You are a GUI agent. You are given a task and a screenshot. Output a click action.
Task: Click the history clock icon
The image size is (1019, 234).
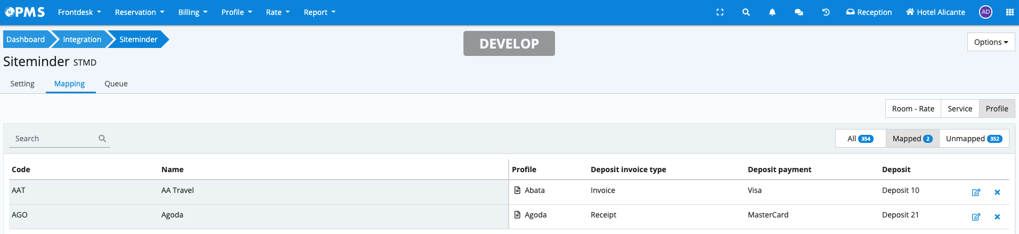(x=826, y=12)
